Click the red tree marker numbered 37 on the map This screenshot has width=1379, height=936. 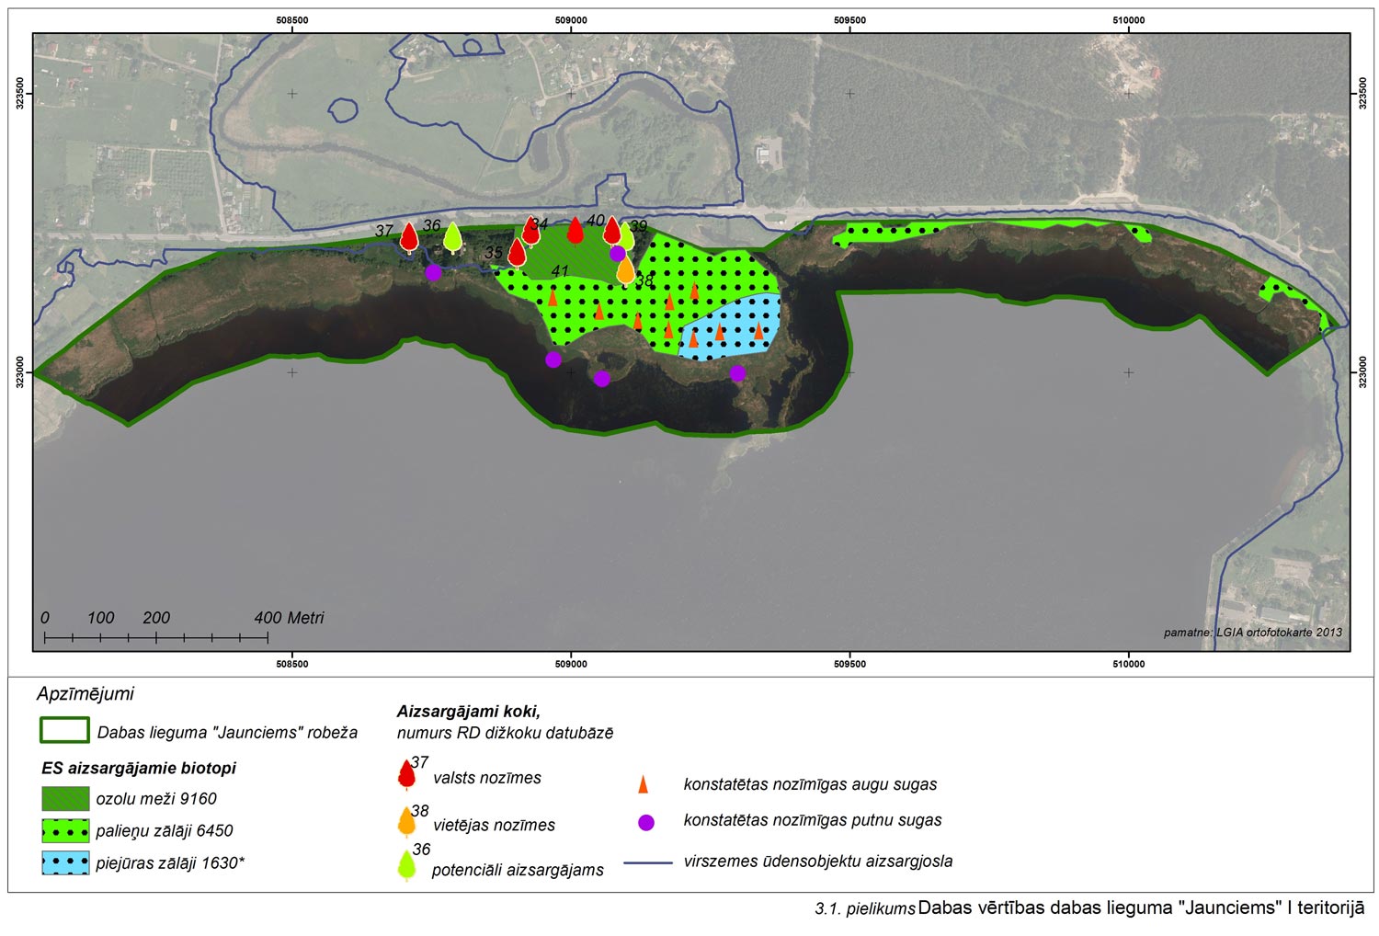tap(409, 238)
